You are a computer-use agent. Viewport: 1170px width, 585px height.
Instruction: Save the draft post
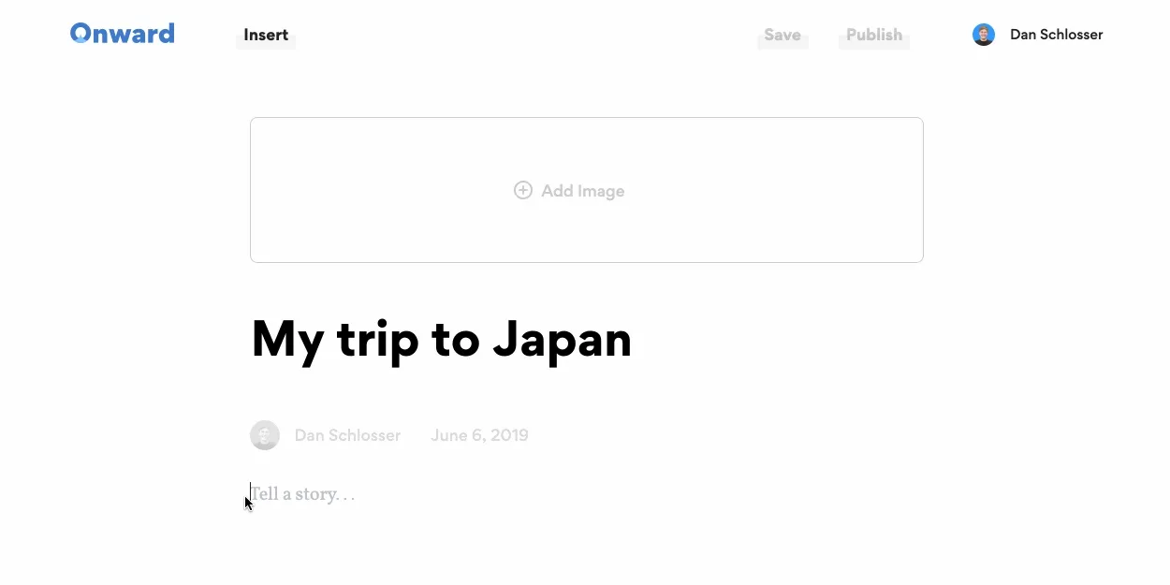(x=782, y=36)
